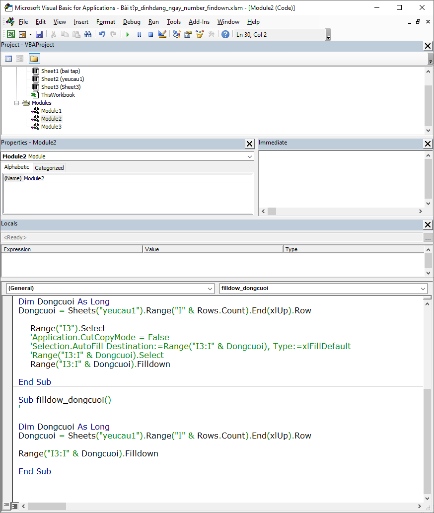Click the Help question mark icon
The width and height of the screenshot is (434, 513).
point(225,34)
